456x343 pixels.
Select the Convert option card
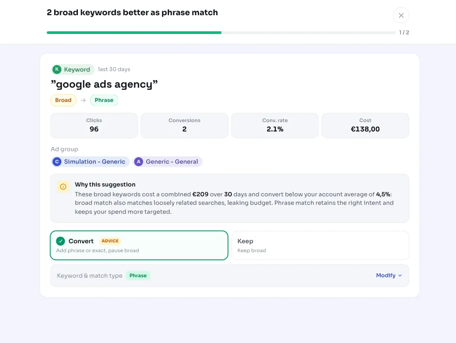139,246
